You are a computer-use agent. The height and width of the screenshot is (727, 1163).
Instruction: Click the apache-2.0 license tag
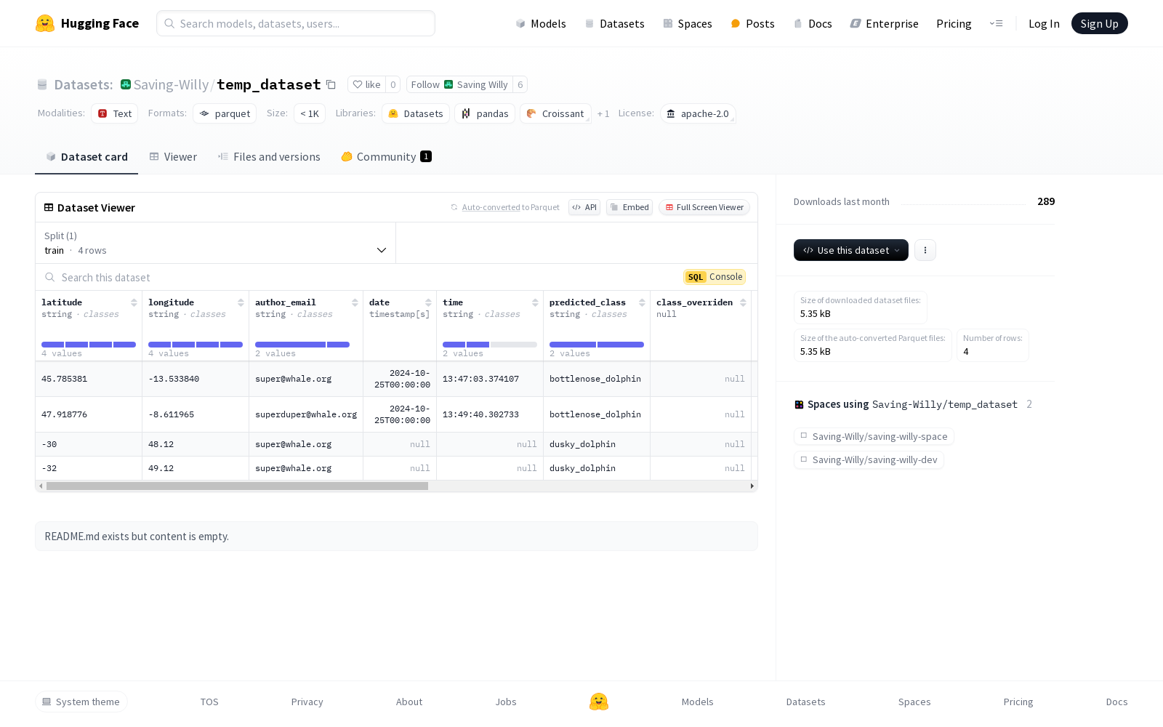point(698,113)
